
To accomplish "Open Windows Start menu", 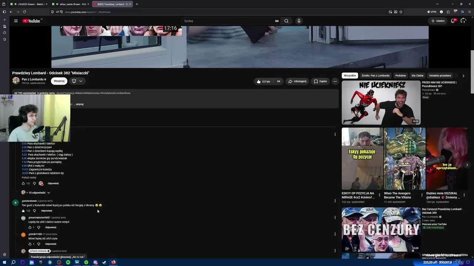I will [4, 262].
